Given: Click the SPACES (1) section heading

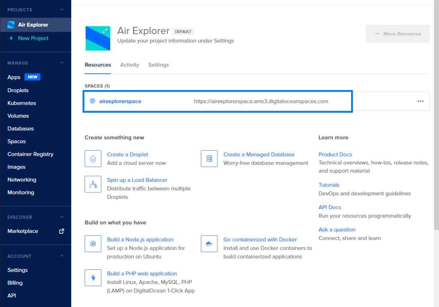Looking at the screenshot, I should tap(97, 86).
